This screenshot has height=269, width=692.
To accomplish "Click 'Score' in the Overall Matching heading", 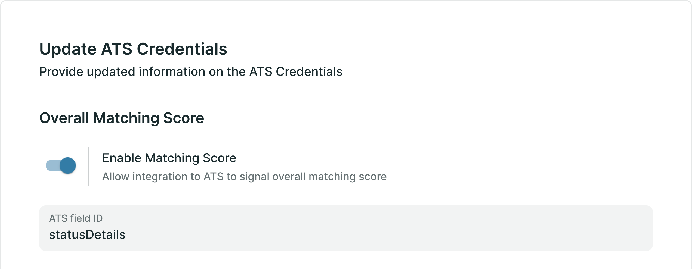I will [x=183, y=118].
